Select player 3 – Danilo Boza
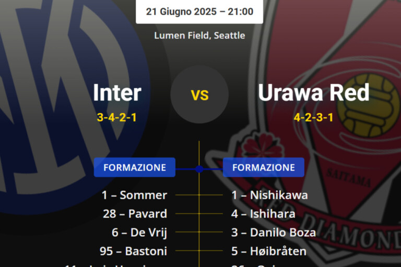 click(274, 233)
